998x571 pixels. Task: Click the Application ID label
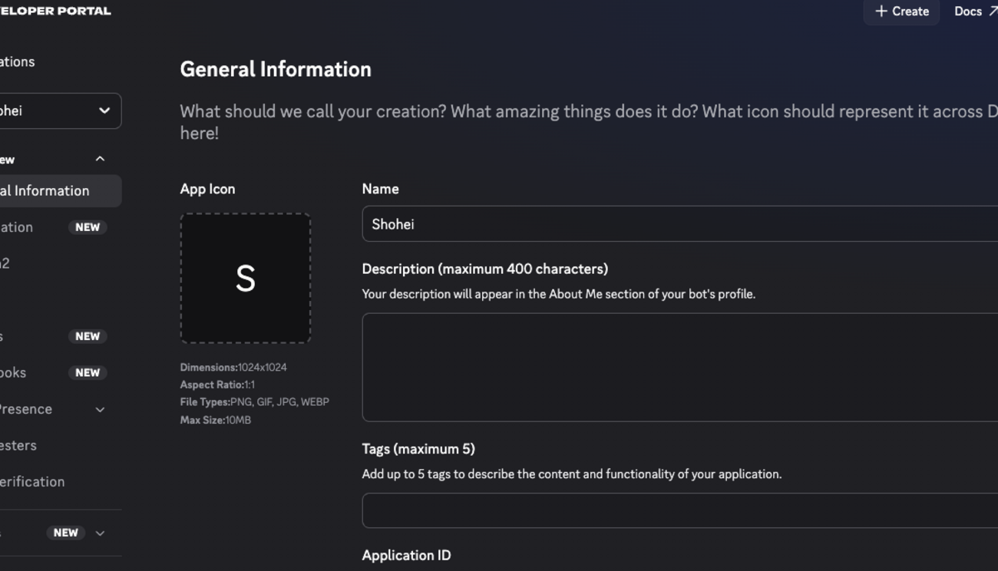pyautogui.click(x=406, y=556)
